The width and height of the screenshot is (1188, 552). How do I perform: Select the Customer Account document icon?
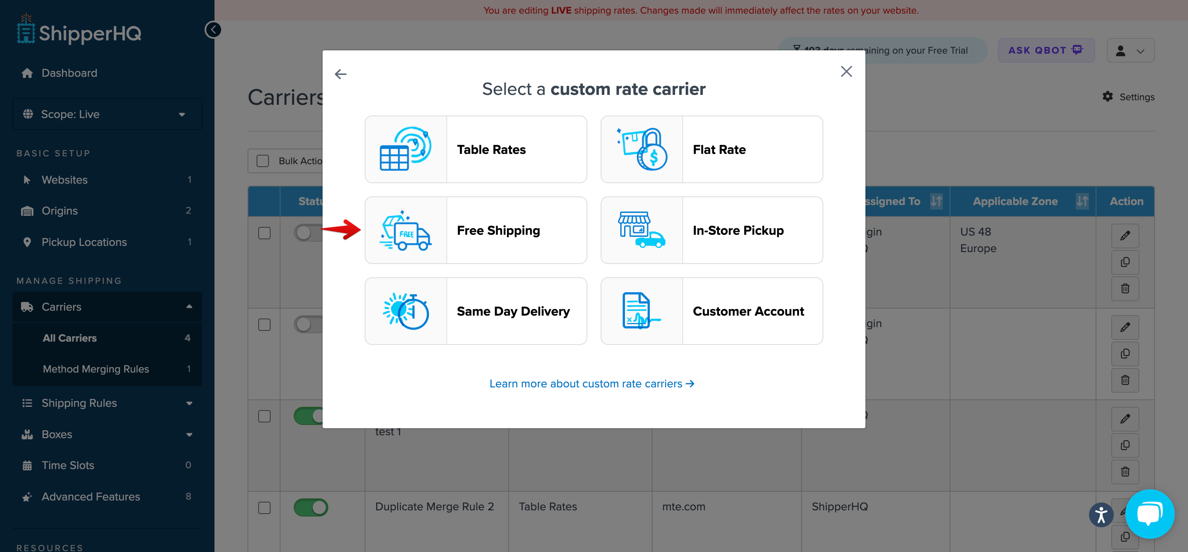pyautogui.click(x=641, y=311)
